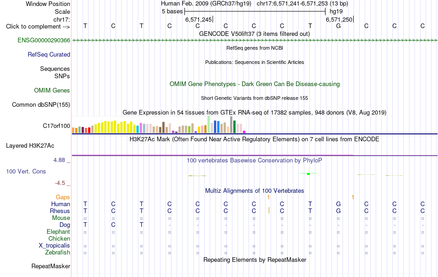The height and width of the screenshot is (277, 438).
Task: Click the OMIM Genes track label
Action: [x=52, y=91]
